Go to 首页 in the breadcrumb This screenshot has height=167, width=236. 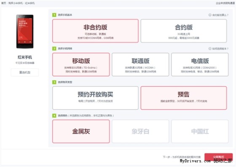pos(4,3)
